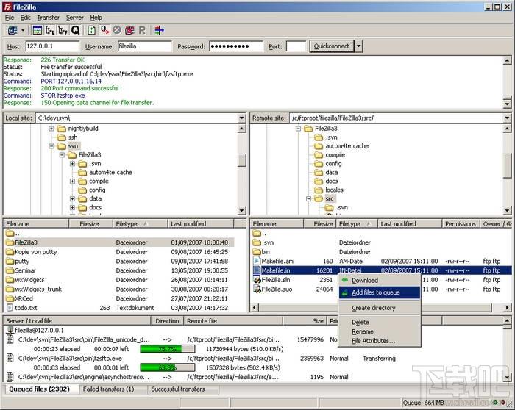Click the Disconnect from server icon
Screen dimensions: 515x410
click(x=129, y=30)
